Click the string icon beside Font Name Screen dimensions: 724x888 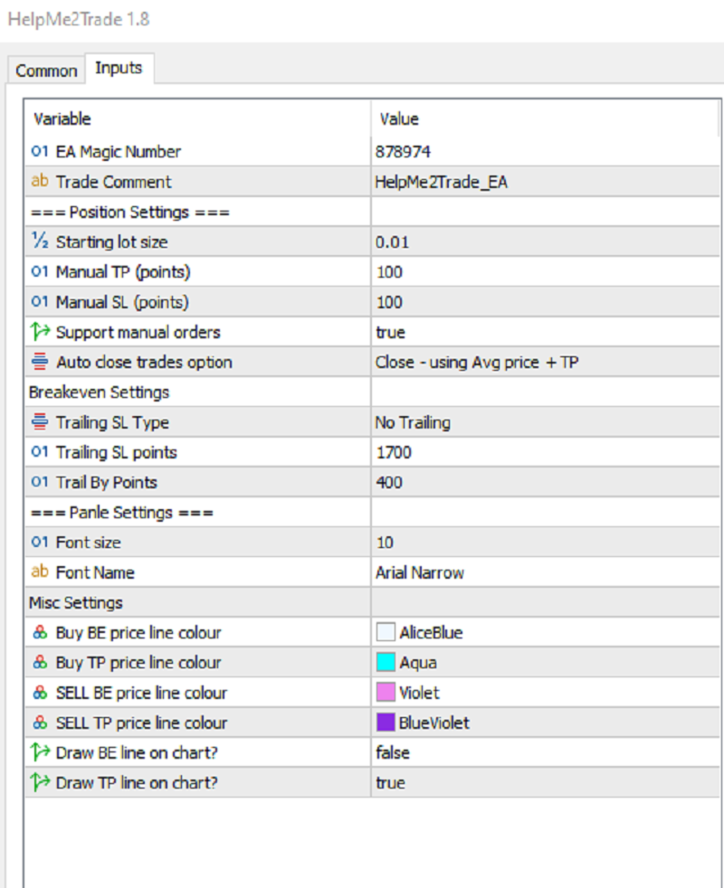pyautogui.click(x=40, y=572)
